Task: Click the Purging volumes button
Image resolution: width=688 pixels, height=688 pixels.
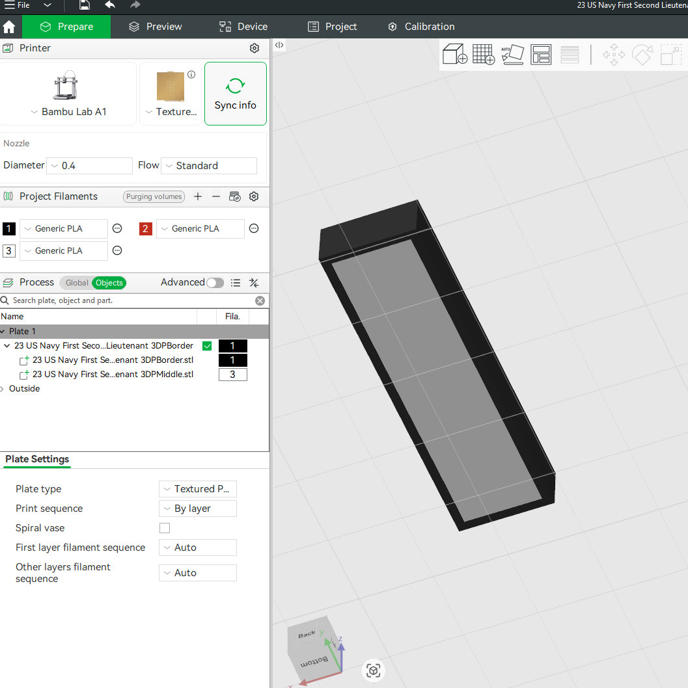Action: coord(154,196)
